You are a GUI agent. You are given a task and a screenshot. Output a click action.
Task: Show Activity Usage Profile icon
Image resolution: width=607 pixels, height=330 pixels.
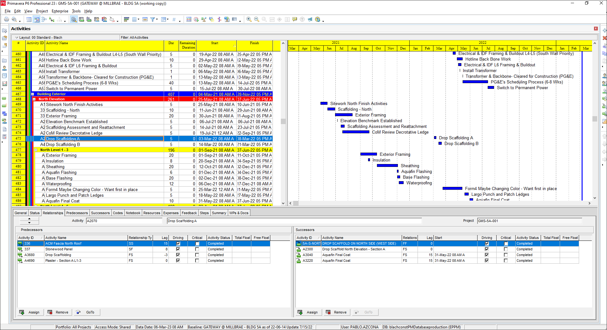click(89, 19)
